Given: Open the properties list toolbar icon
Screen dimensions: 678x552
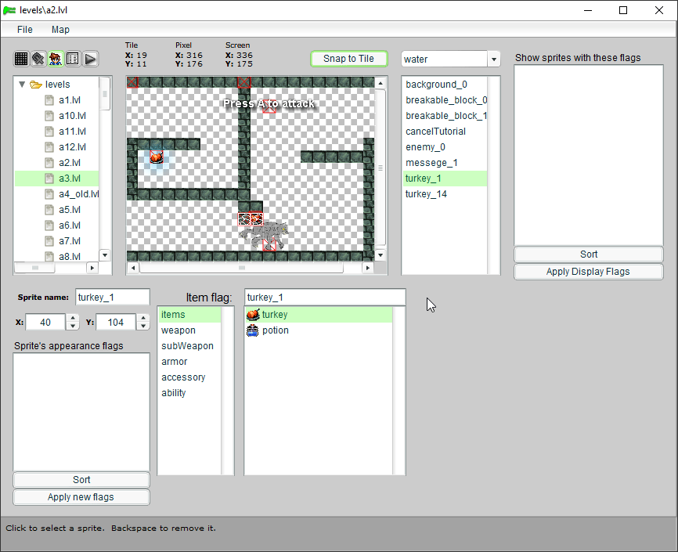Looking at the screenshot, I should coord(73,59).
